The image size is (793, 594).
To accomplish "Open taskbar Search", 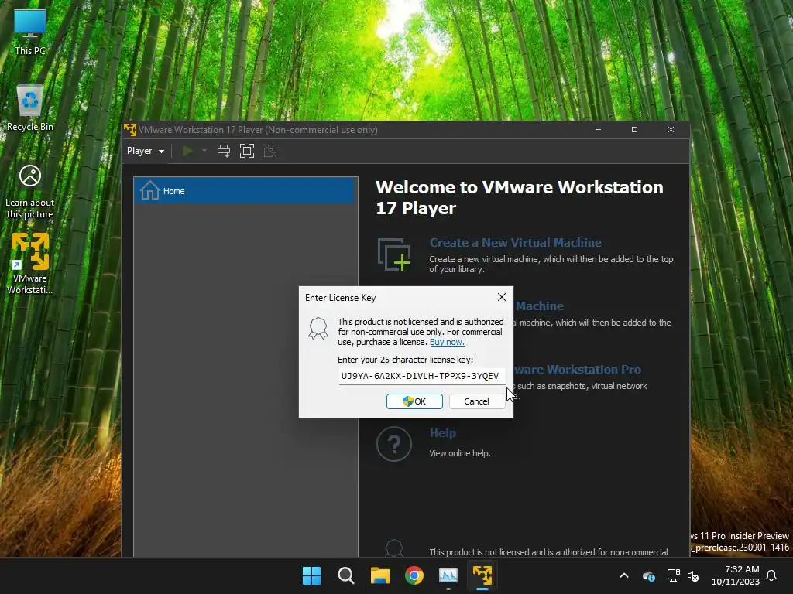I will coord(346,575).
